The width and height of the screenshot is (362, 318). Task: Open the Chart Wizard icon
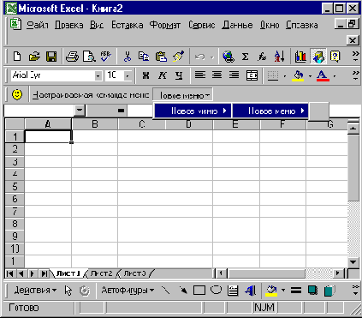coord(300,57)
